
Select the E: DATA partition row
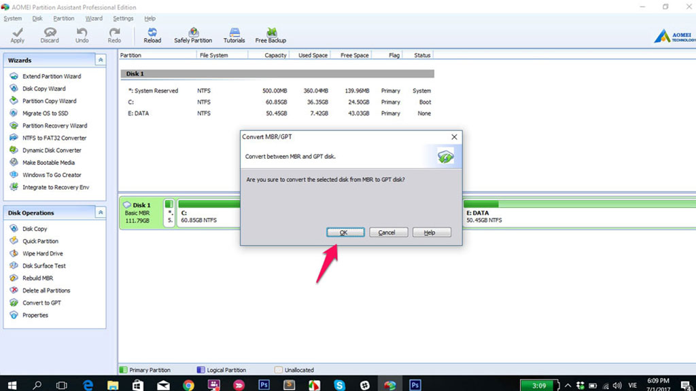pyautogui.click(x=277, y=113)
